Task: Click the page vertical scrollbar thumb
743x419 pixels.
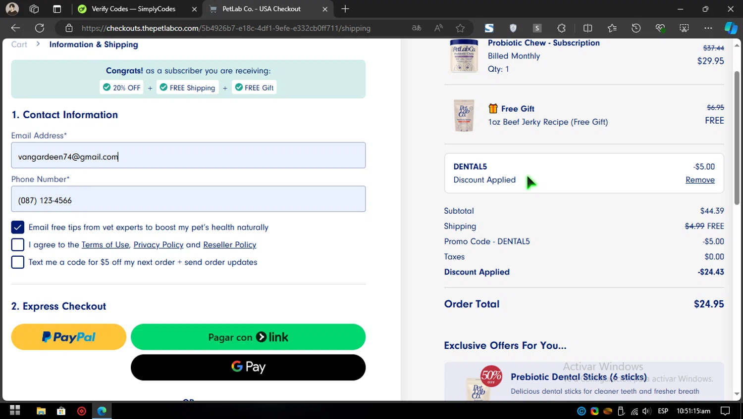Action: [x=737, y=138]
